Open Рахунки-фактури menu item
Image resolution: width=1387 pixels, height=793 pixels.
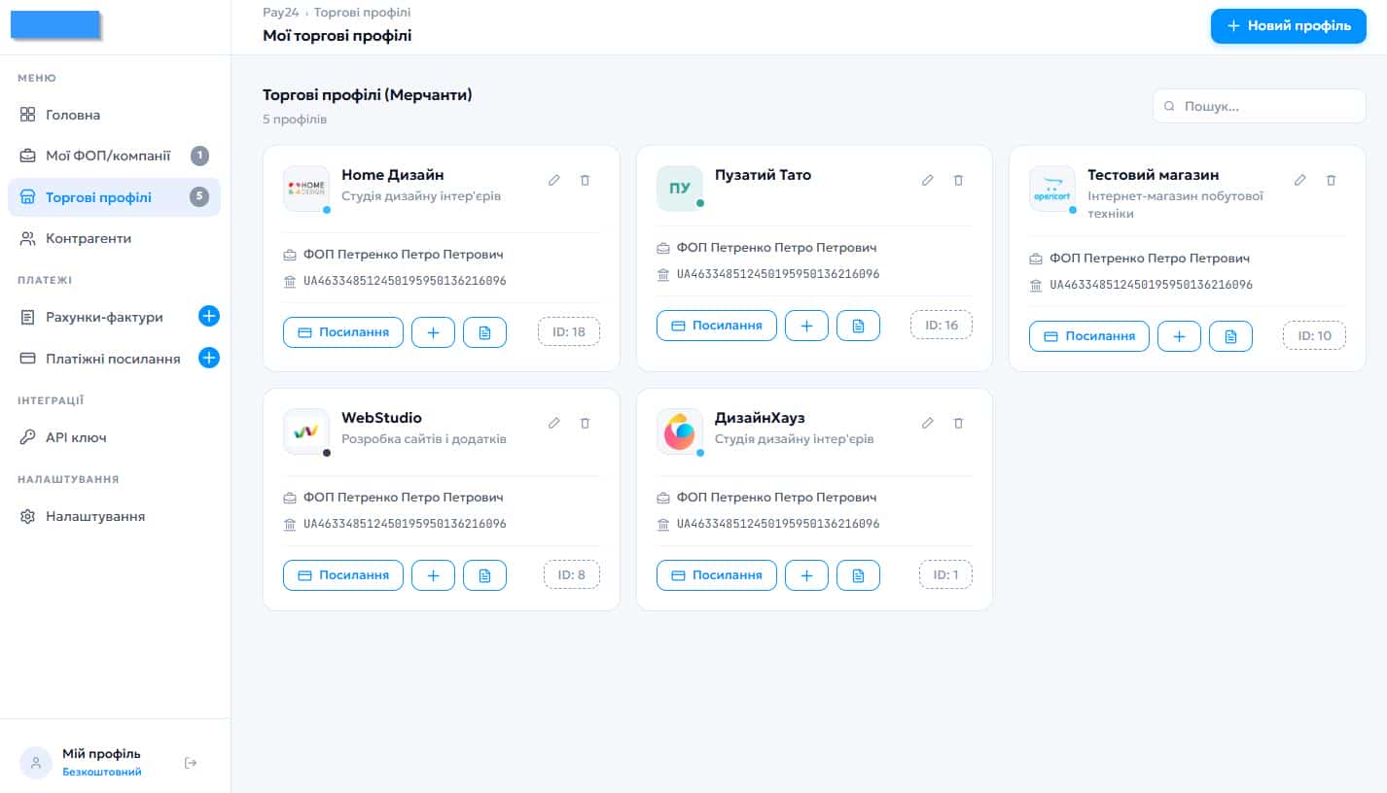click(104, 317)
